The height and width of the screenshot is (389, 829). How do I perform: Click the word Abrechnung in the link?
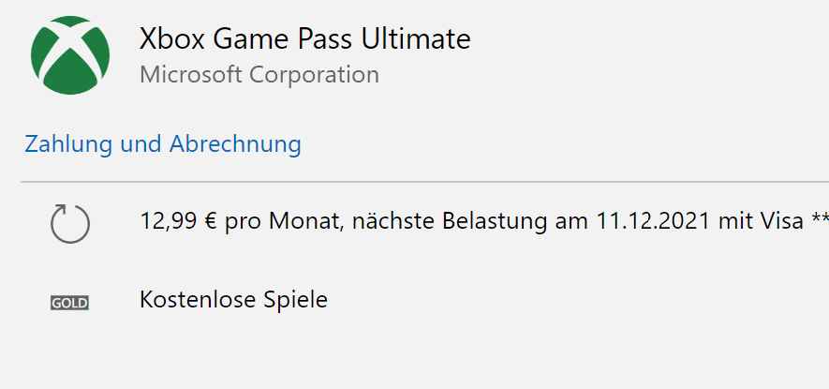(x=235, y=144)
